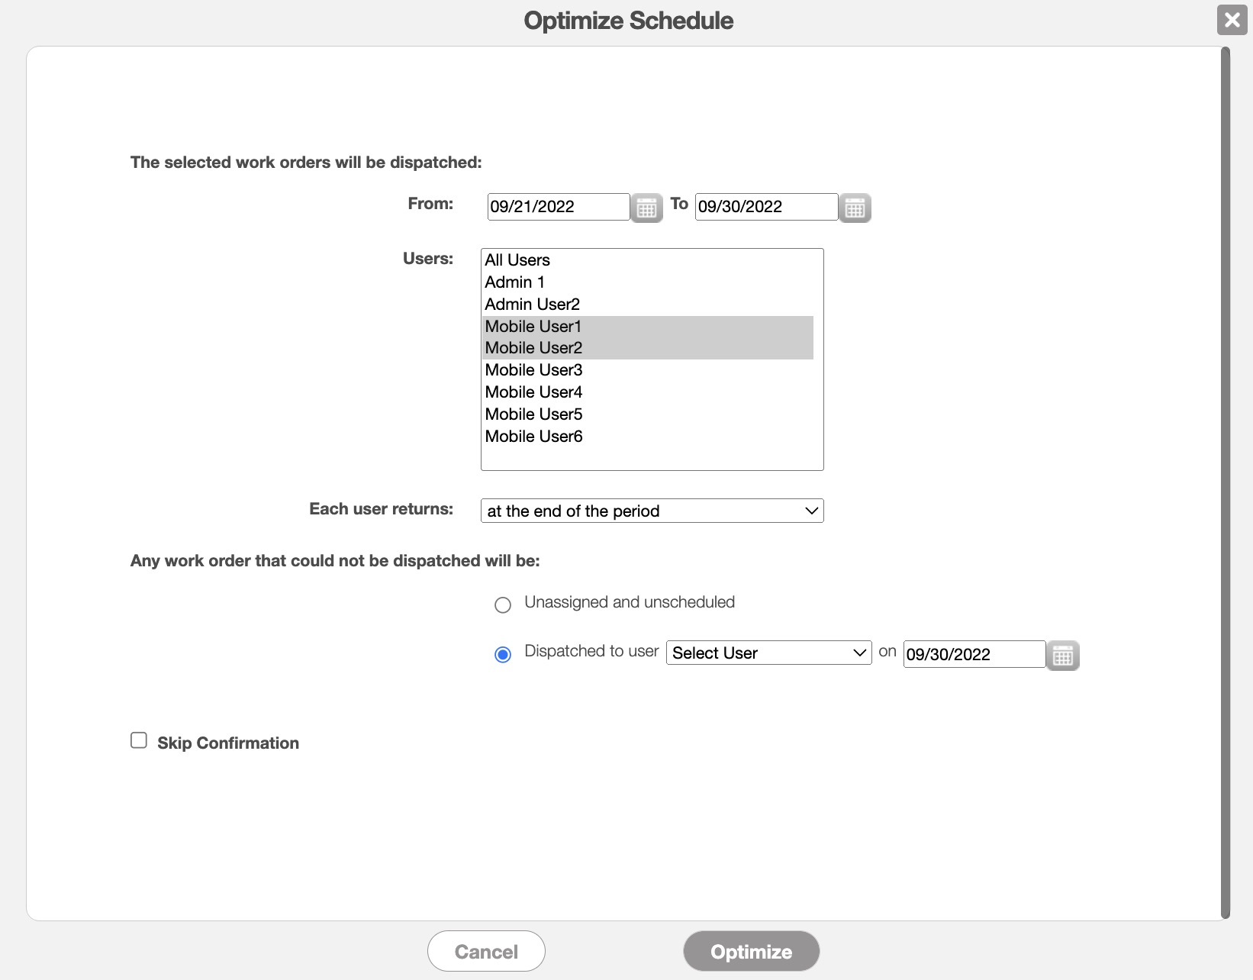Select Mobile User6 in users list
The image size is (1253, 980).
[534, 437]
